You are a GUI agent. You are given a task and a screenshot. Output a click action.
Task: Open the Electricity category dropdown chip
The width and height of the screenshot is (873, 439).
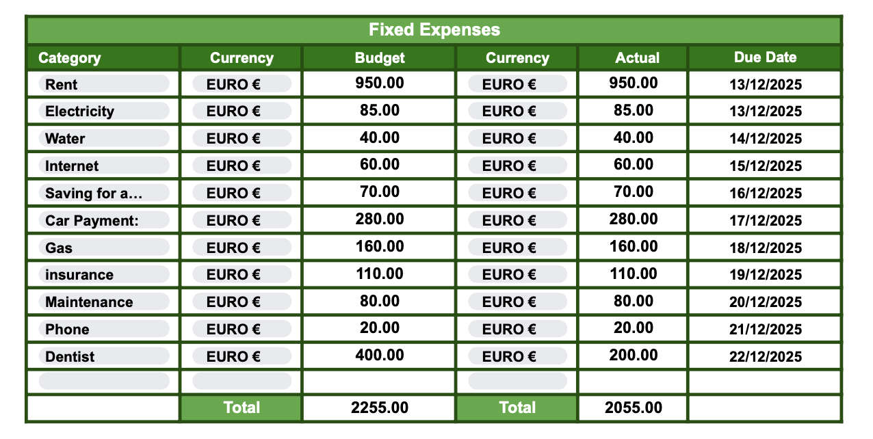coord(103,111)
